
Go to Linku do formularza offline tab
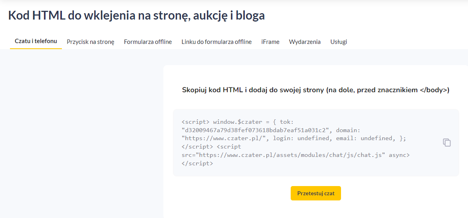click(x=216, y=42)
